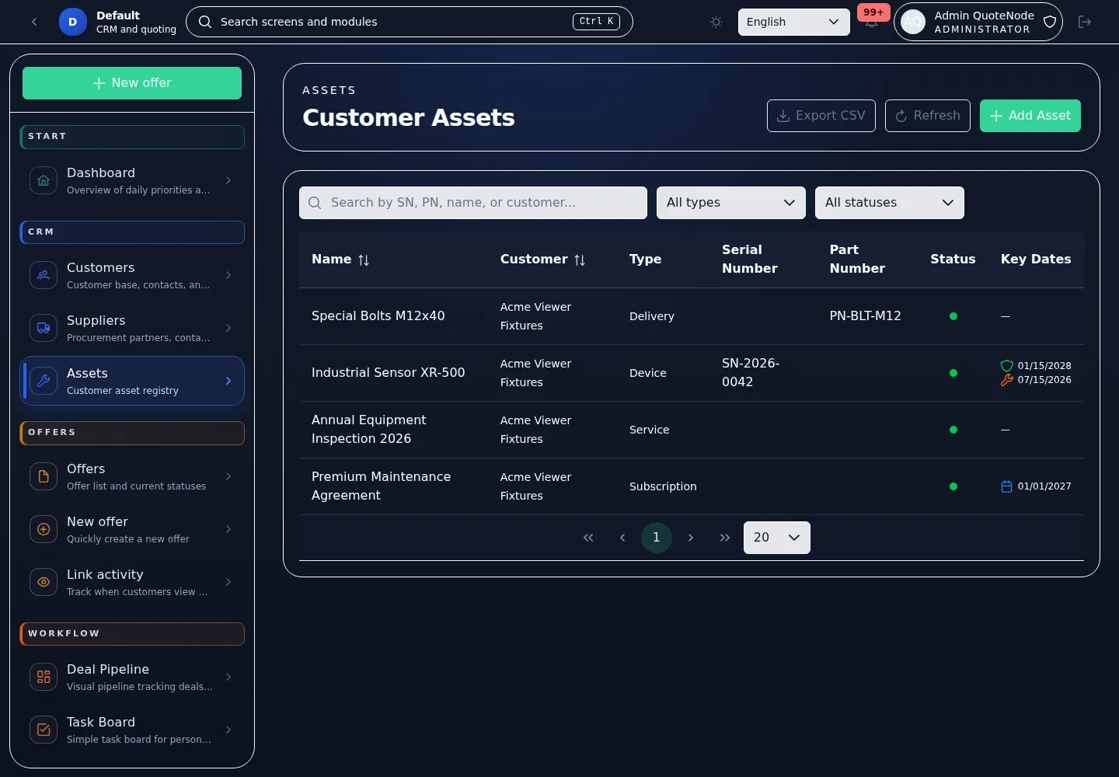The image size is (1119, 777).
Task: Jump to last page of results
Action: tap(725, 538)
